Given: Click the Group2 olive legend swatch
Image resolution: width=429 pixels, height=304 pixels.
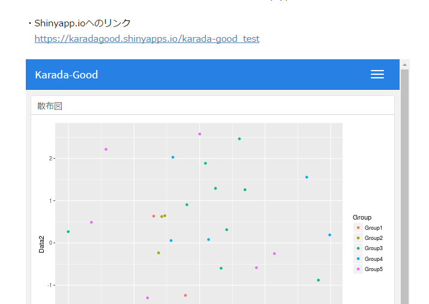Looking at the screenshot, I should pyautogui.click(x=358, y=238).
